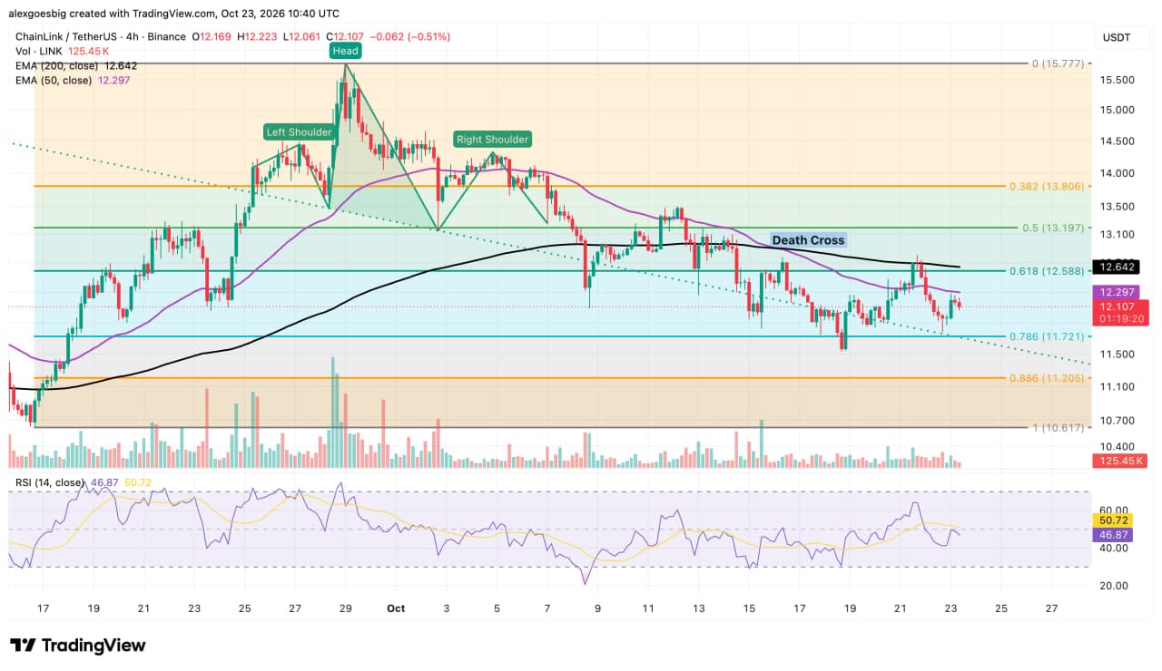Click the 0.382 (13.806) Fibonacci level label
This screenshot has height=671, width=1162.
coord(1046,186)
